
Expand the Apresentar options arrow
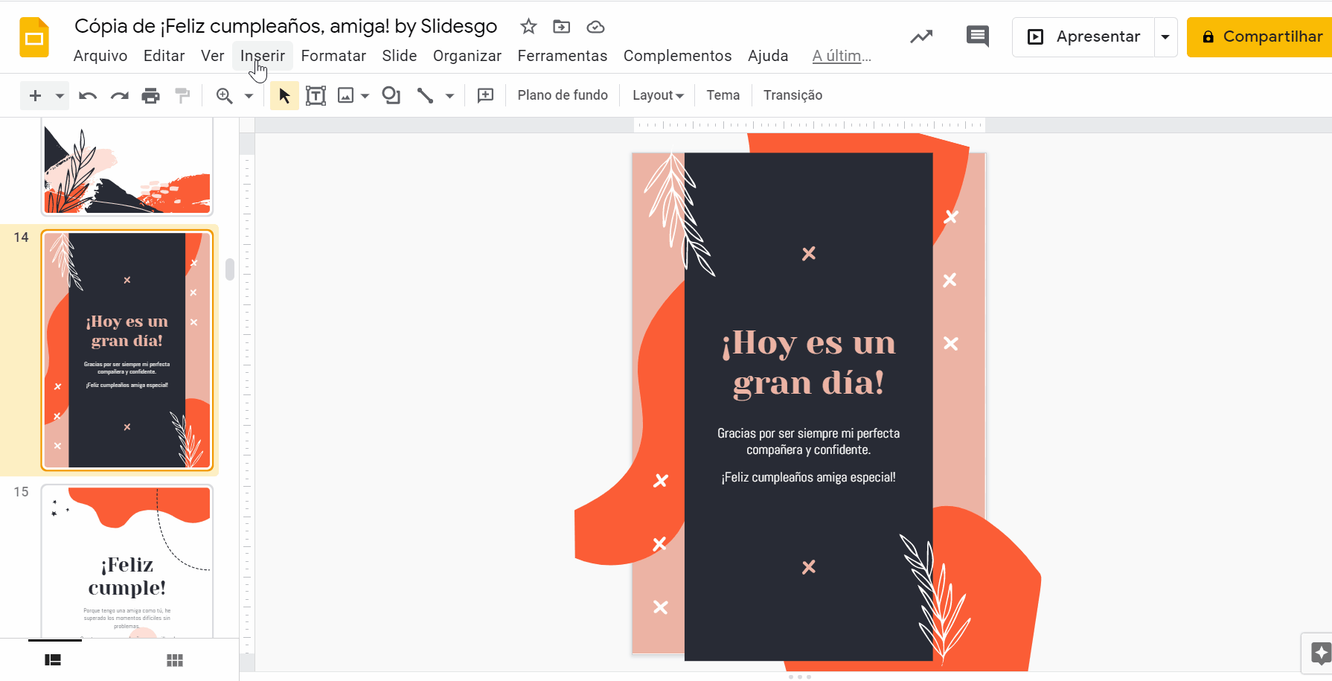(1165, 37)
